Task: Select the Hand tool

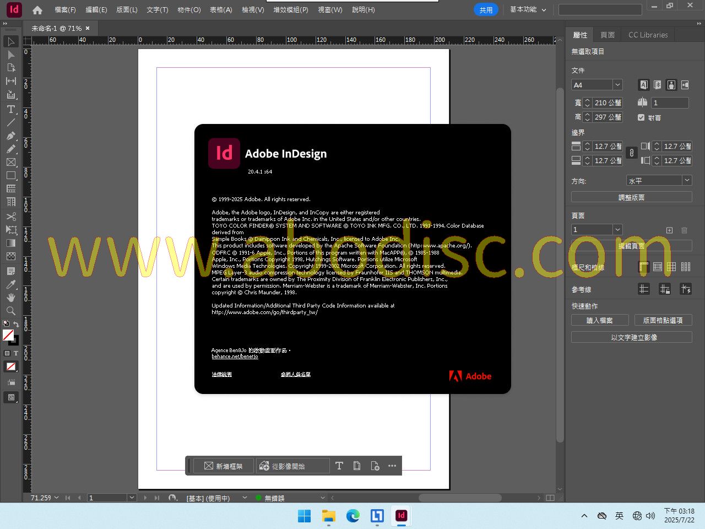Action: (x=11, y=298)
